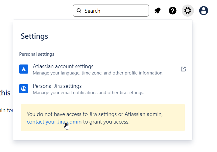Open the notifications bell icon
This screenshot has height=152, width=217.
[157, 11]
